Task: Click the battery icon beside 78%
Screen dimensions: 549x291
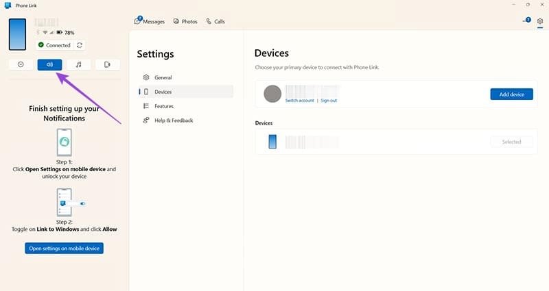Action: 60,32
